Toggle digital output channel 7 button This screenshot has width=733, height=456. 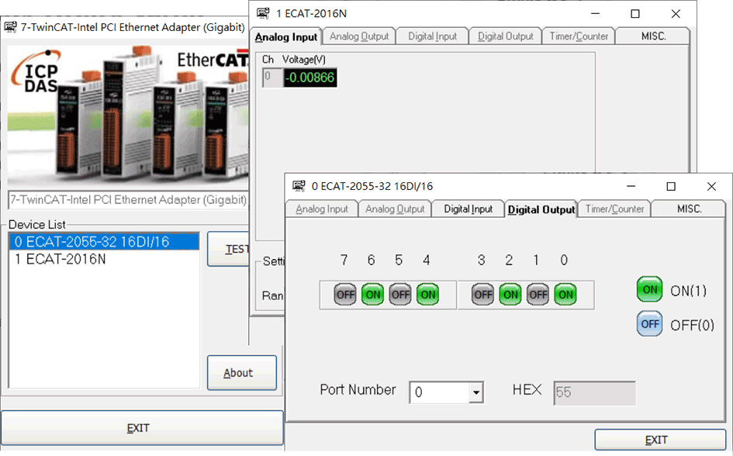pos(345,295)
